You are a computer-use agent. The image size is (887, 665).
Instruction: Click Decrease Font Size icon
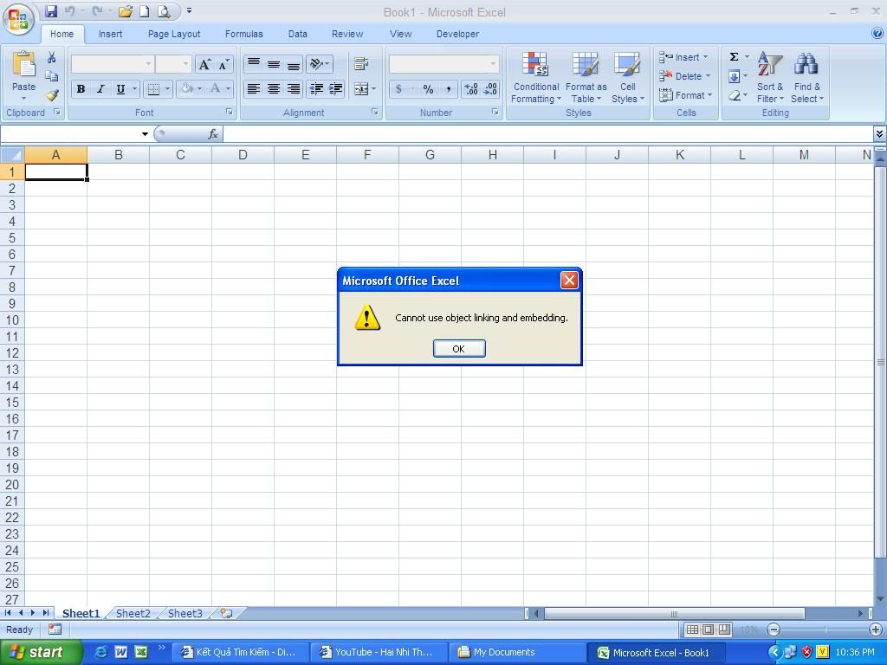coord(224,64)
